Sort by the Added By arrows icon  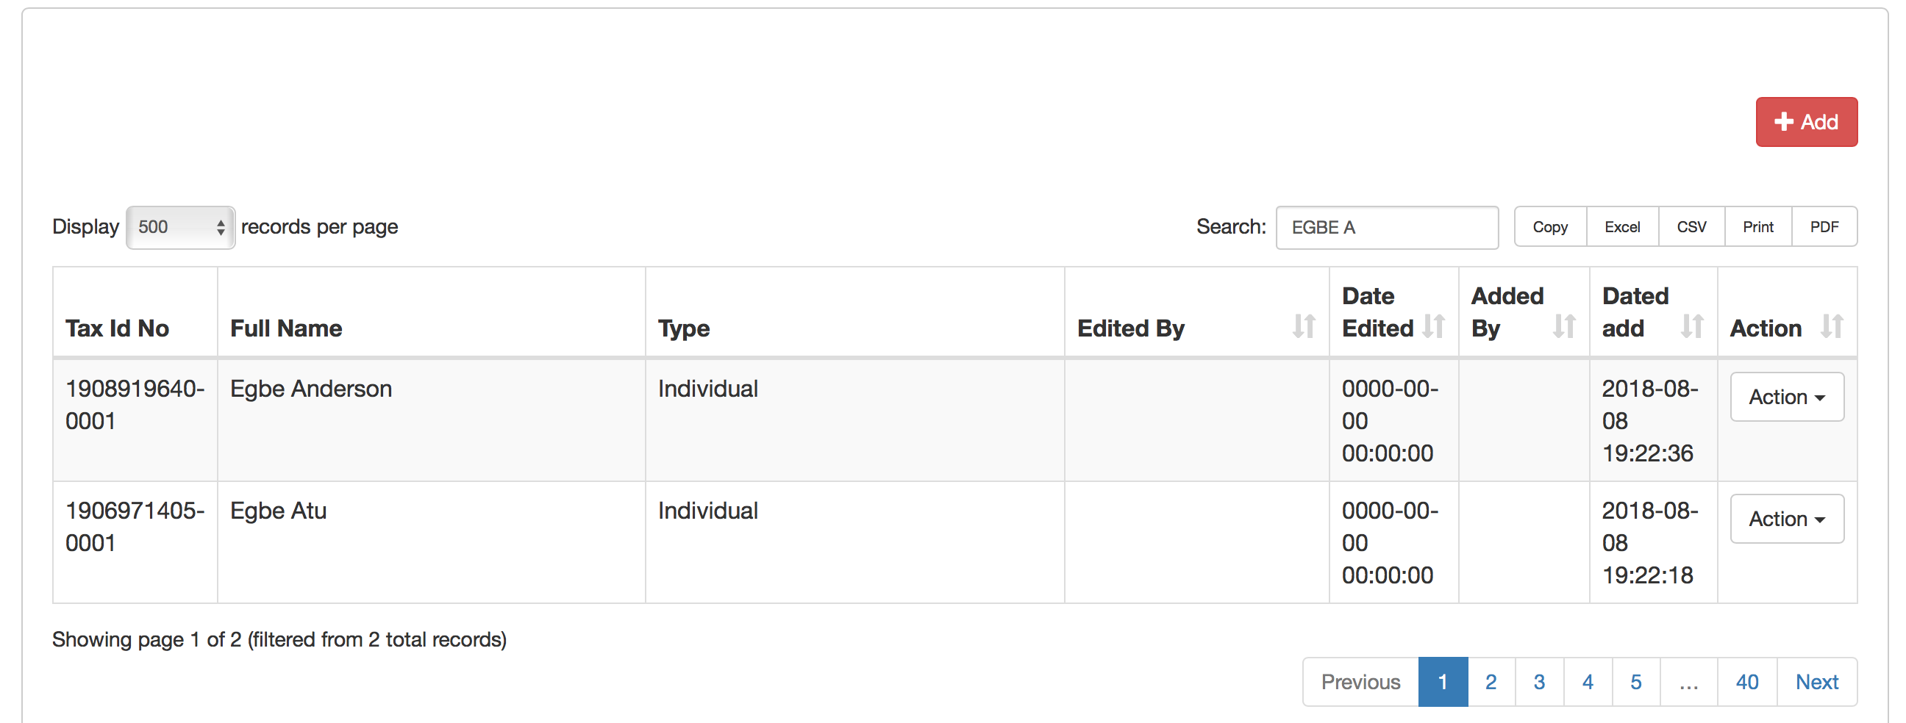click(x=1563, y=326)
